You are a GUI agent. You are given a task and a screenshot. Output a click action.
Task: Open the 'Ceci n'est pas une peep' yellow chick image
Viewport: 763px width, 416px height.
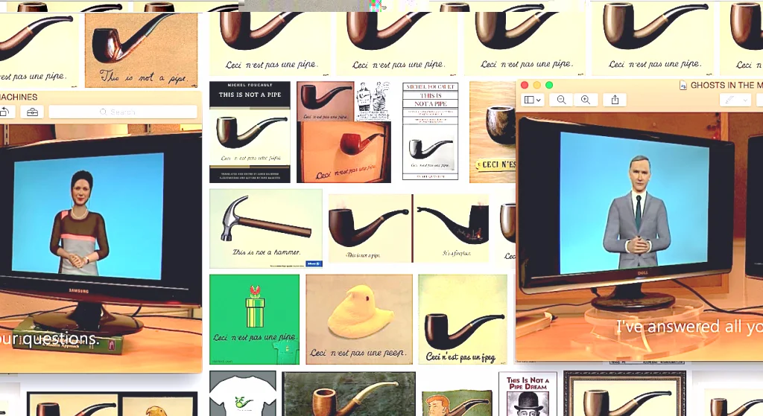tap(359, 319)
